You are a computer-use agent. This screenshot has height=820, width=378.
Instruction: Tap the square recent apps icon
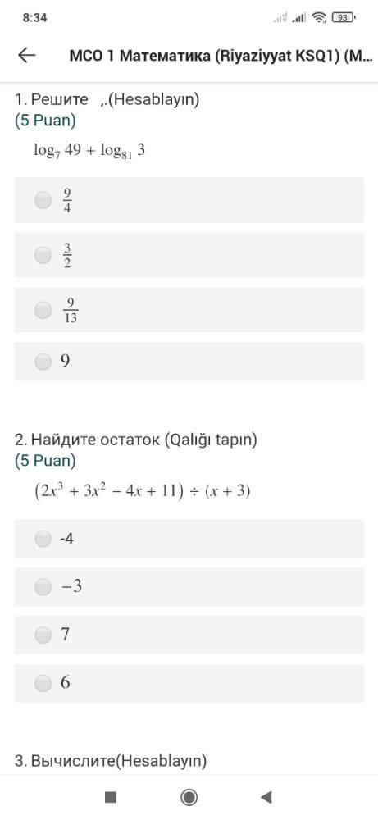click(111, 797)
